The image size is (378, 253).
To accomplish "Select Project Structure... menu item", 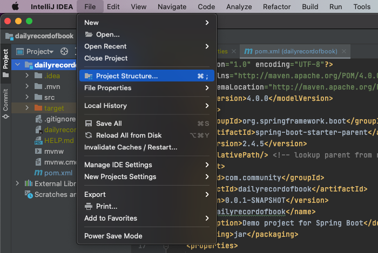I will (x=146, y=76).
